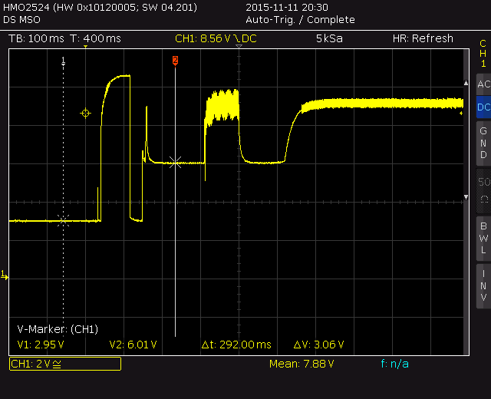Click the V-Marker: (CH1) label
491x399 pixels.
point(58,329)
